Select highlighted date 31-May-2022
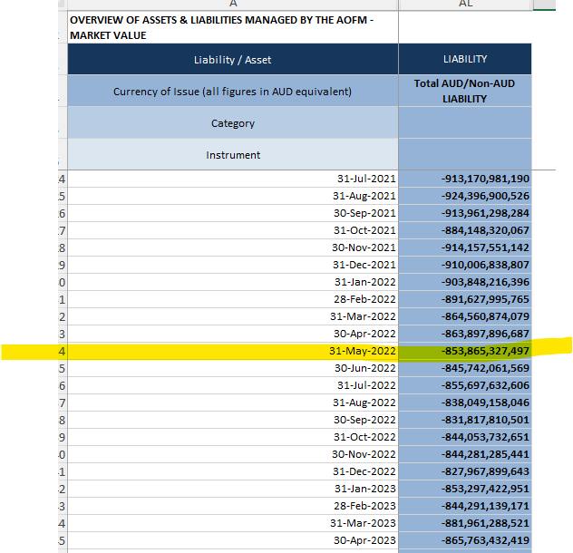573x553 pixels. click(233, 351)
